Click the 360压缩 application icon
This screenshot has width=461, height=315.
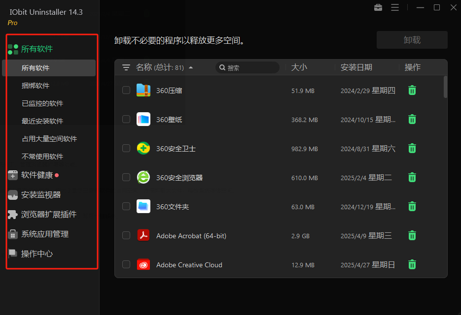(143, 91)
